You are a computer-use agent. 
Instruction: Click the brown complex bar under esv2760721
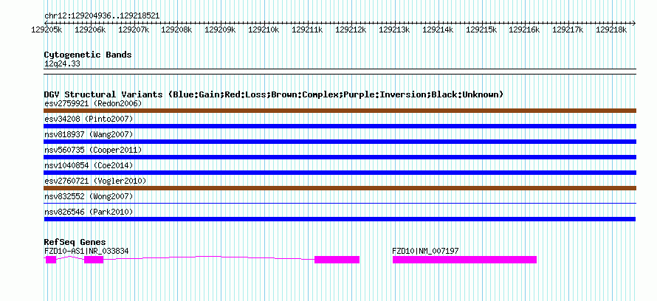pyautogui.click(x=340, y=188)
